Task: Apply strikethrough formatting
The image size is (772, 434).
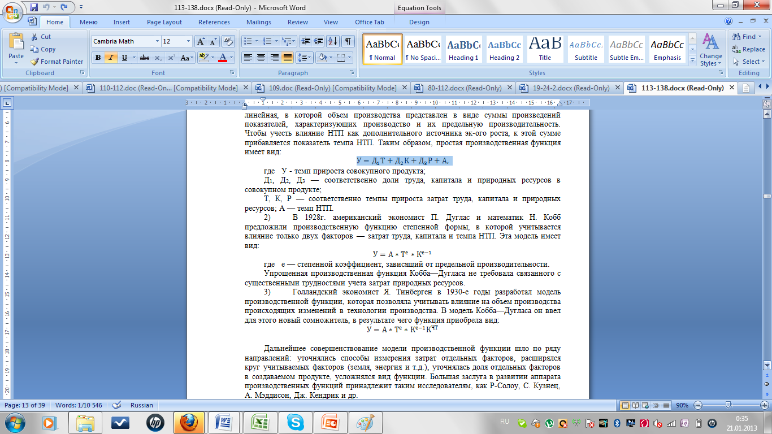Action: [144, 58]
